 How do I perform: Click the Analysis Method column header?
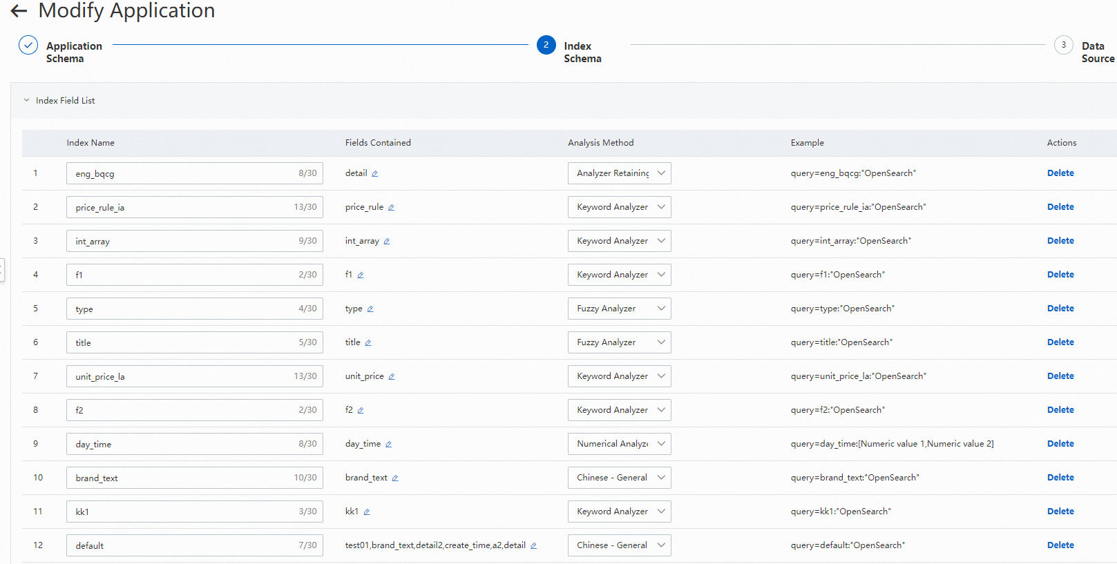click(x=601, y=143)
